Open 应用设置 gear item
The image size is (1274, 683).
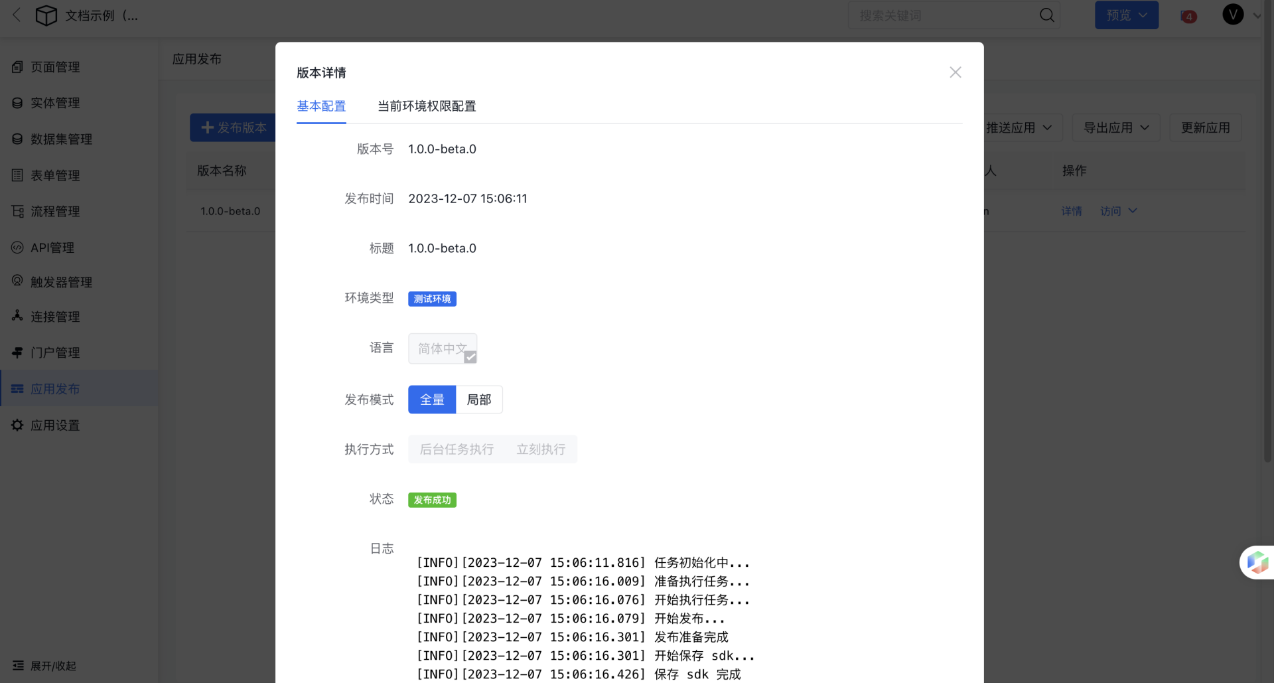[x=55, y=425]
